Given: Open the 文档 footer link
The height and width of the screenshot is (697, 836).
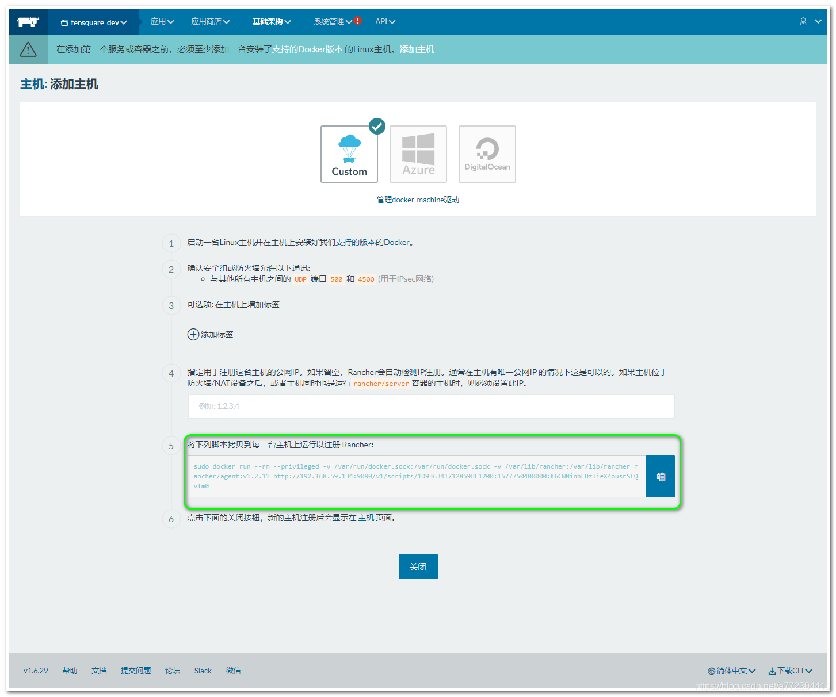Looking at the screenshot, I should [x=99, y=671].
